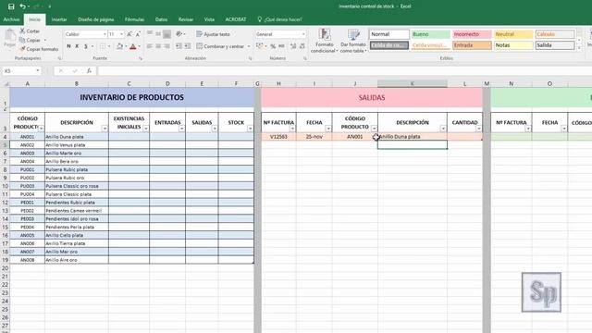Switch to the Fórmulas tab
This screenshot has width=592, height=333.
click(134, 19)
